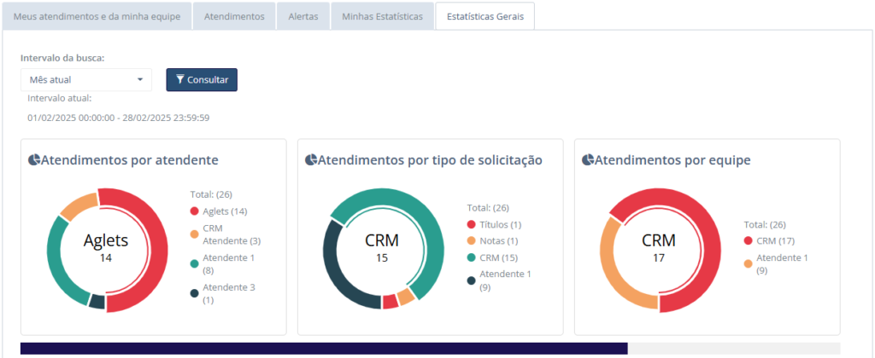The image size is (875, 358).
Task: Click pie chart icon beside Atendimentos por atendente
Action: click(x=34, y=160)
